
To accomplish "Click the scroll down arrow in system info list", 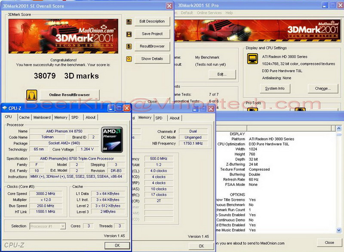I will [339, 230].
